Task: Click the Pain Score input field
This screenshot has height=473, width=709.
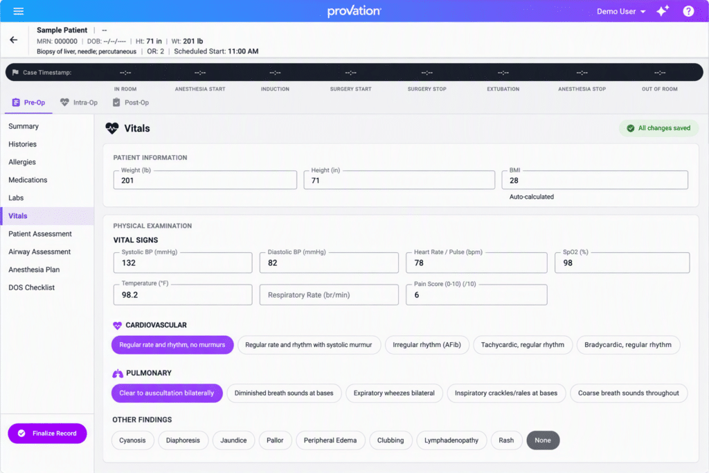Action: point(476,295)
